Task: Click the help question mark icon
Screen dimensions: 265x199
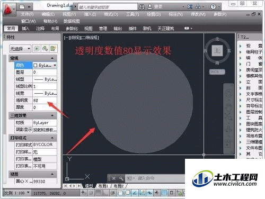Action: click(213, 7)
